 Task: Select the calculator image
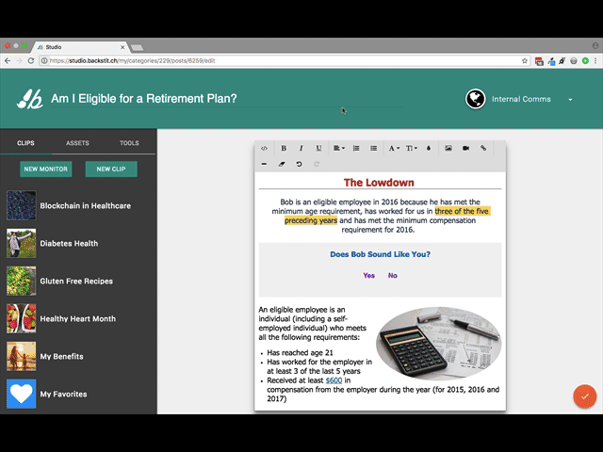click(439, 343)
